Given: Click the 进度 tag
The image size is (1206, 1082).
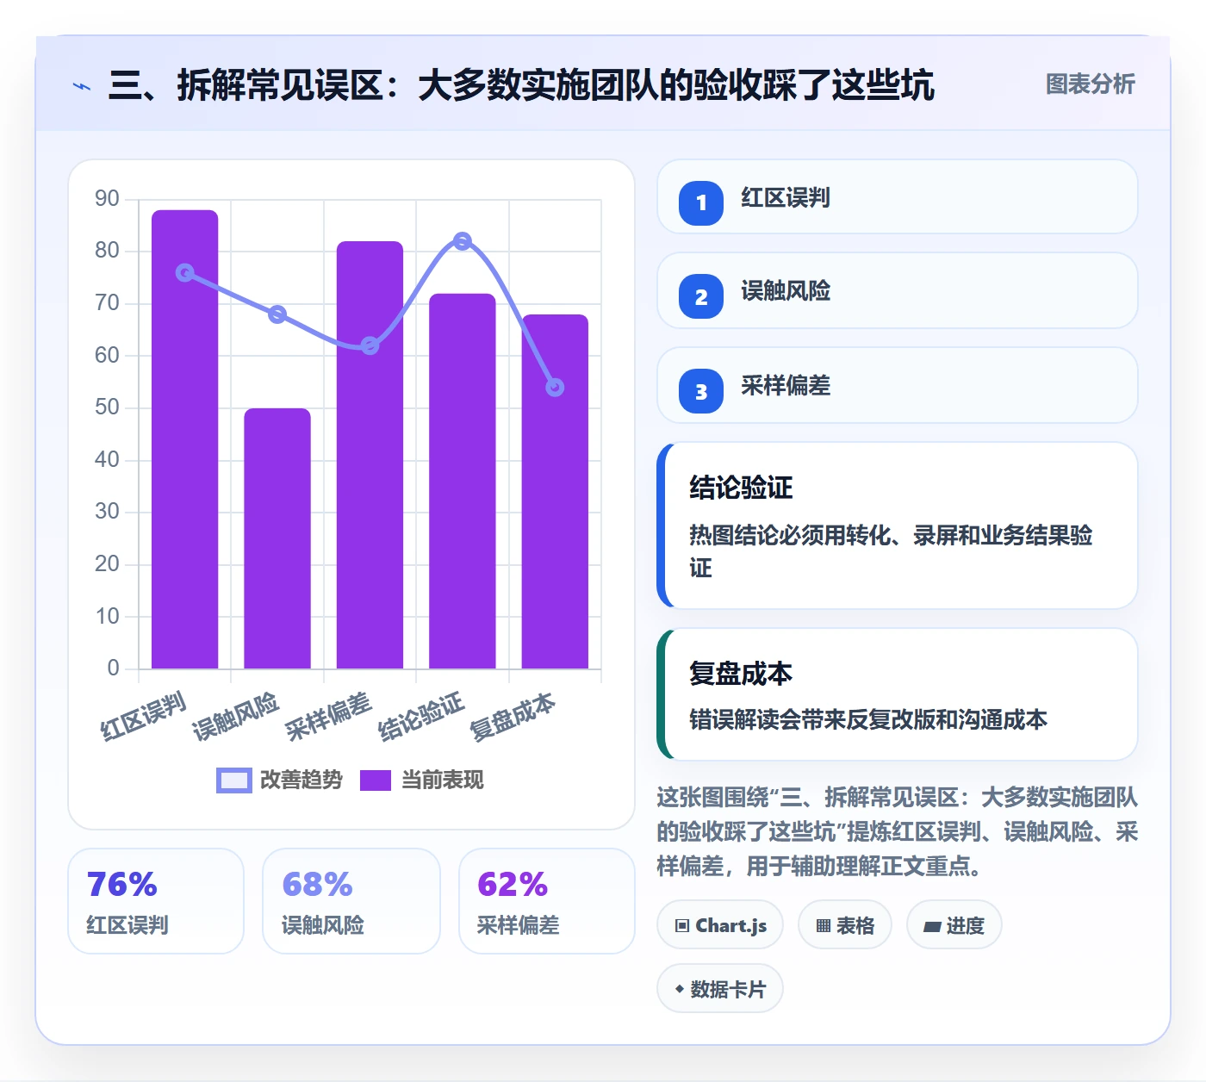Looking at the screenshot, I should 954,925.
